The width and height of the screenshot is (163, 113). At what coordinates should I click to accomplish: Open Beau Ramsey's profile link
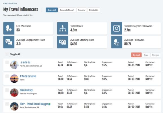(26, 90)
